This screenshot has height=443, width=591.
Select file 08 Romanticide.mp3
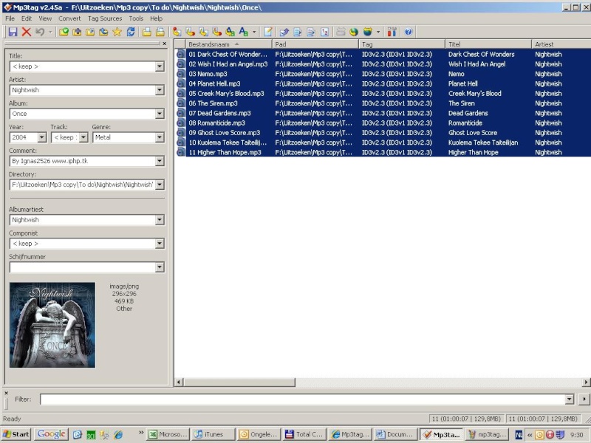coord(216,123)
